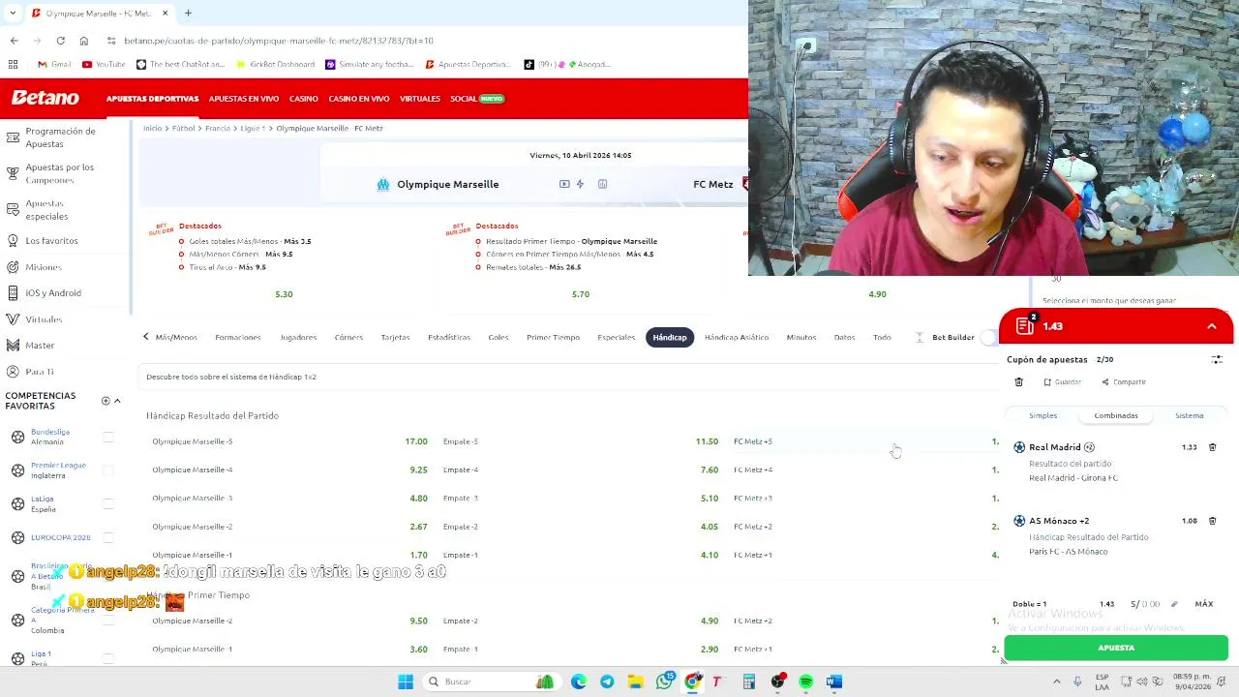1239x697 pixels.
Task: Open Microsoft Word from the taskbar
Action: (x=834, y=682)
